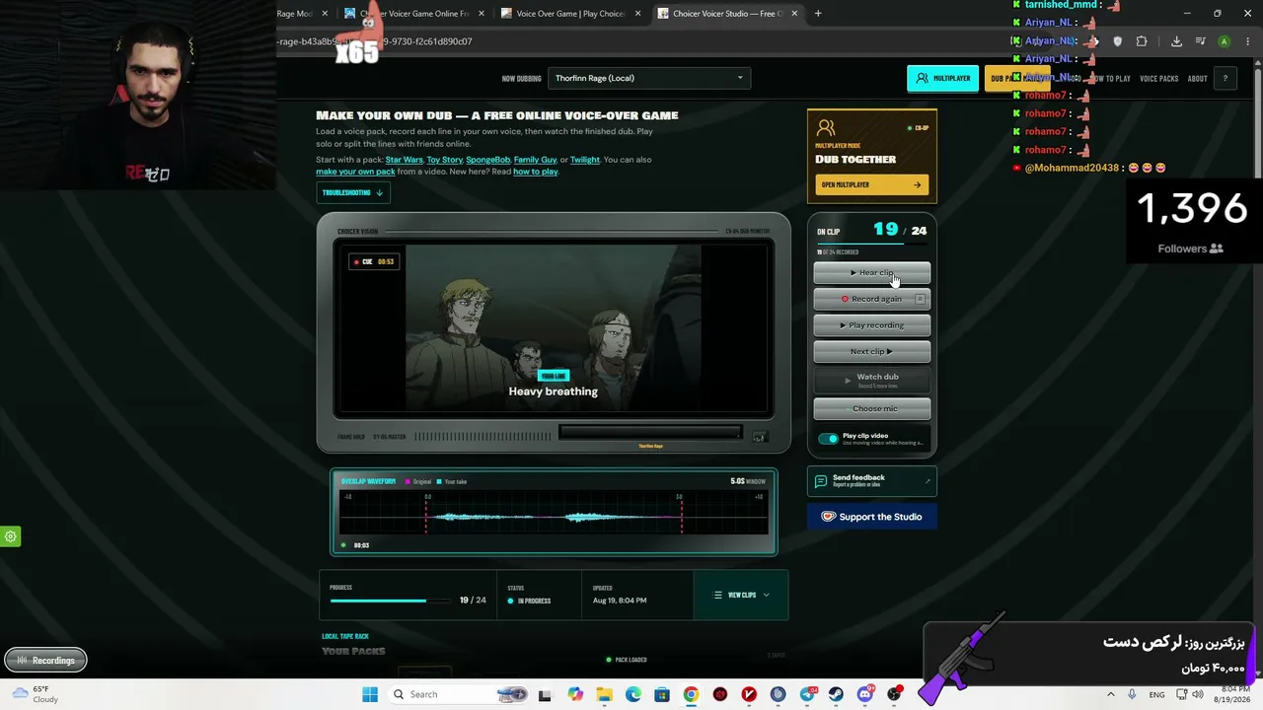Click the overlap waveform display
This screenshot has width=1263, height=710.
click(x=554, y=513)
